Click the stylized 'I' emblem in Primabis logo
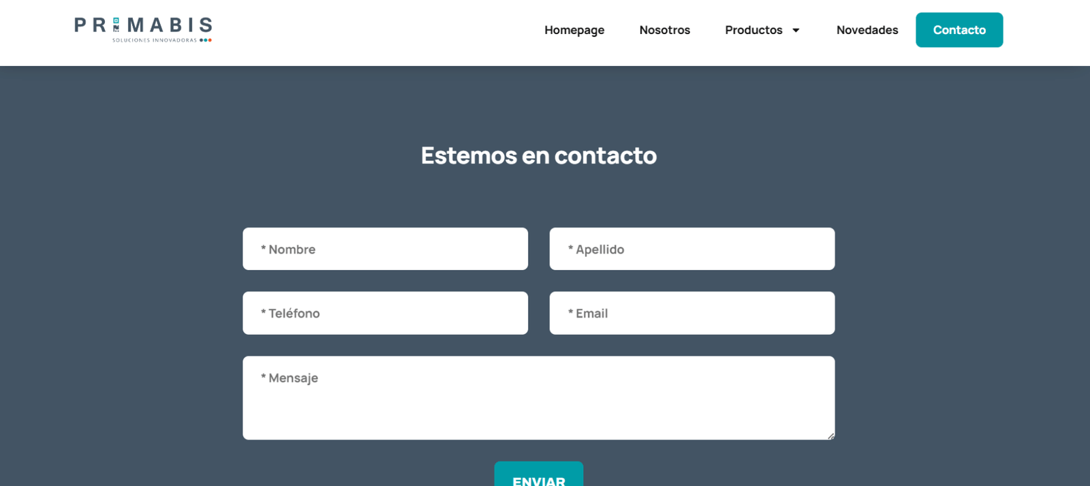Viewport: 1090px width, 486px height. click(x=116, y=25)
